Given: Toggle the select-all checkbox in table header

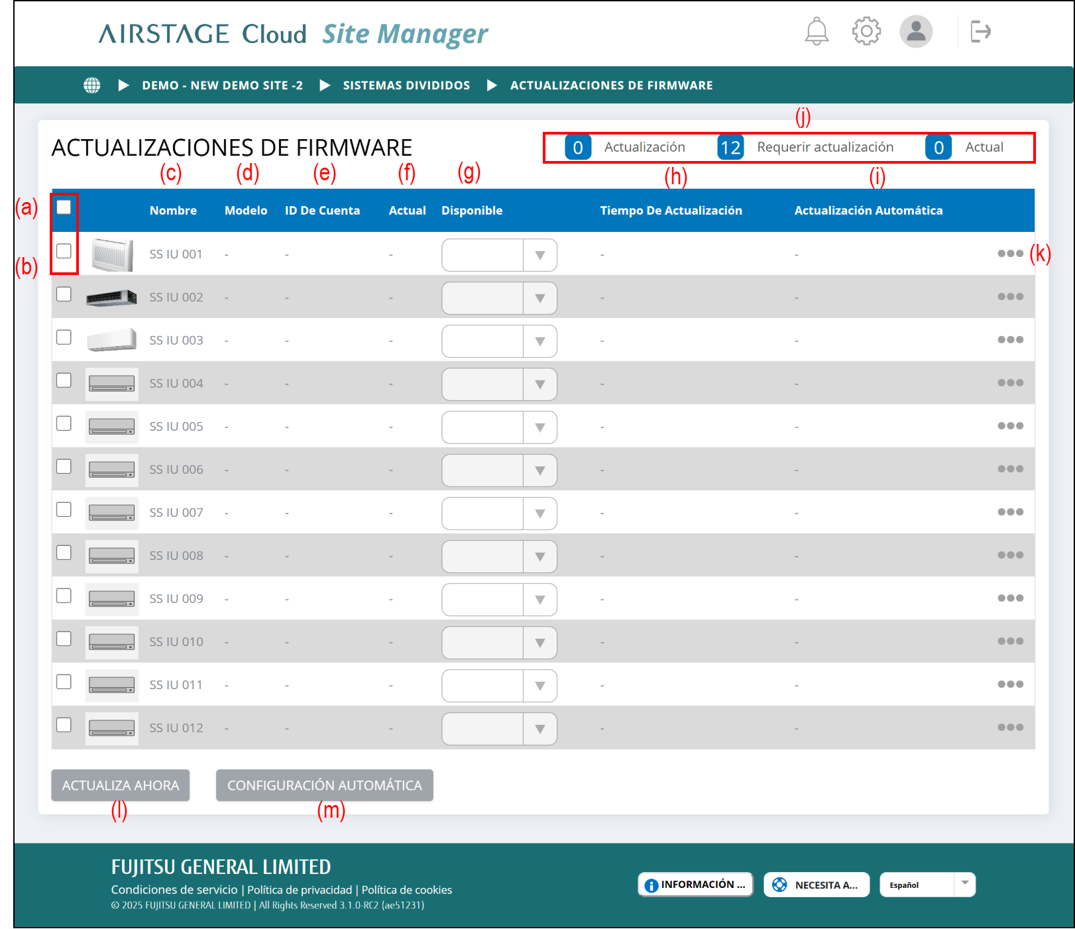Looking at the screenshot, I should [x=64, y=207].
